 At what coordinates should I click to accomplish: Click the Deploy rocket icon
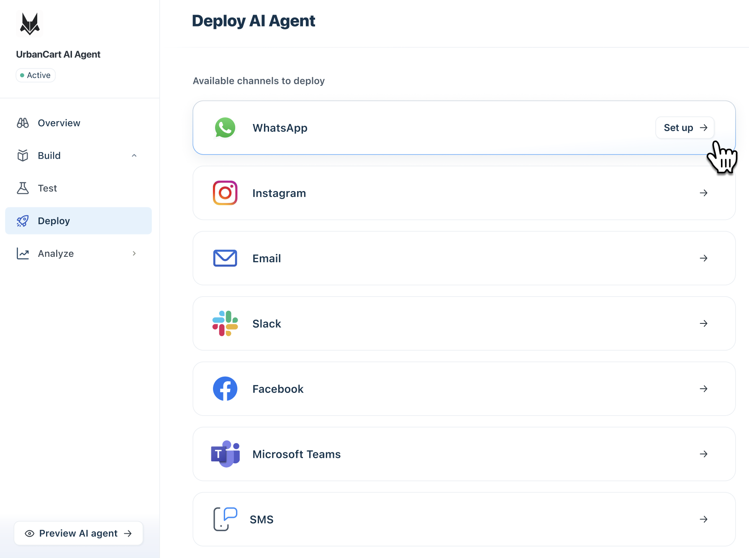coord(23,221)
